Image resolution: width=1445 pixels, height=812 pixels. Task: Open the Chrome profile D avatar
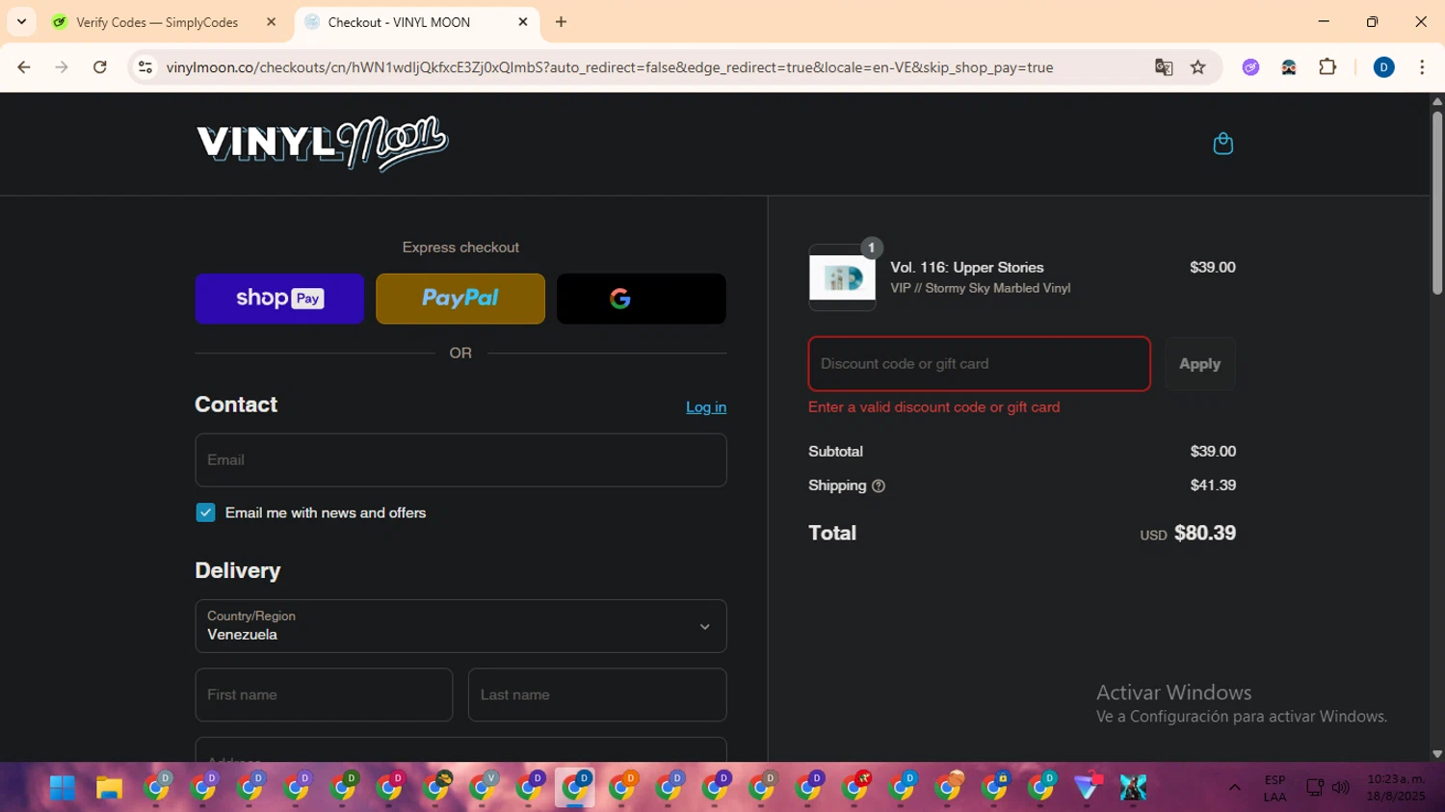coord(1383,67)
